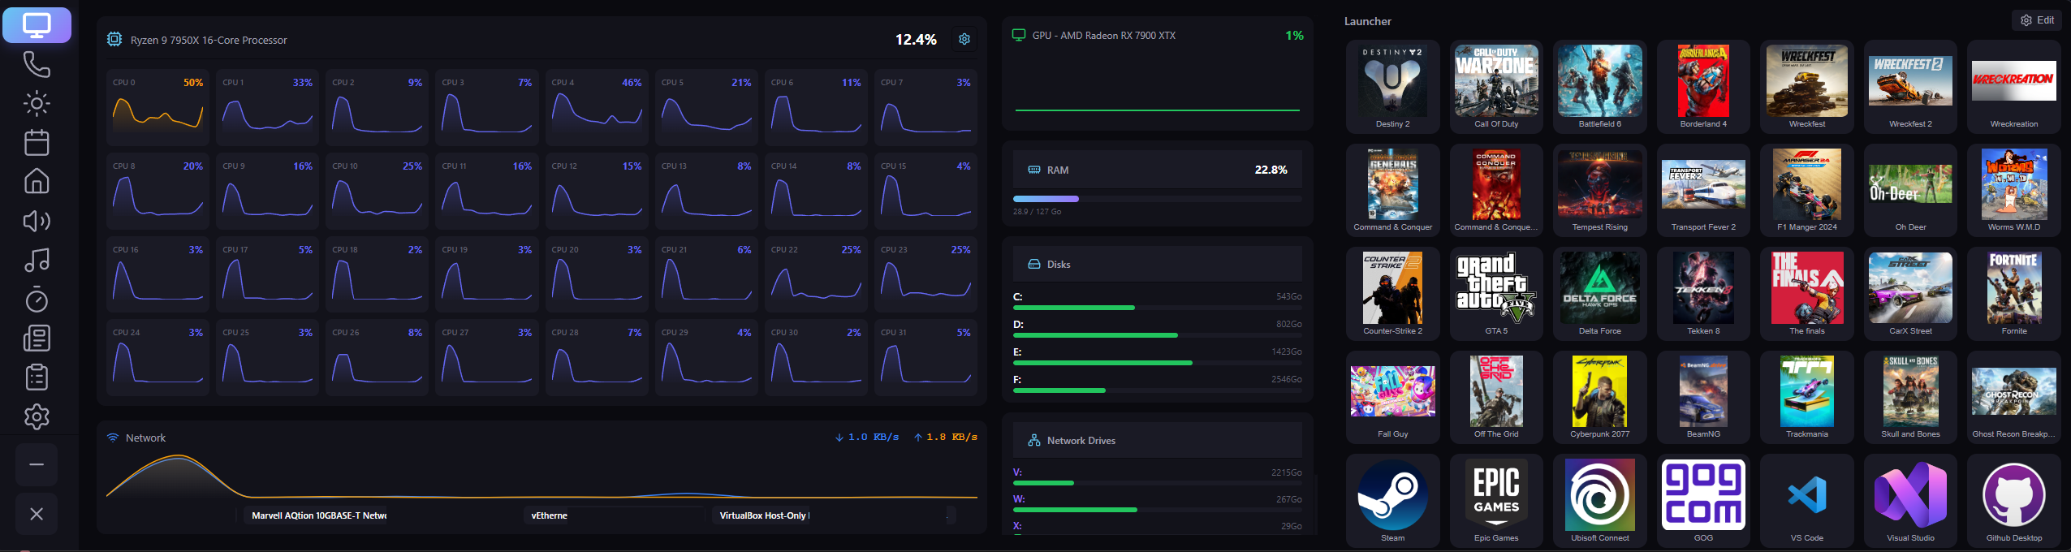Launch GTA 5
The width and height of the screenshot is (2071, 552).
coord(1496,293)
